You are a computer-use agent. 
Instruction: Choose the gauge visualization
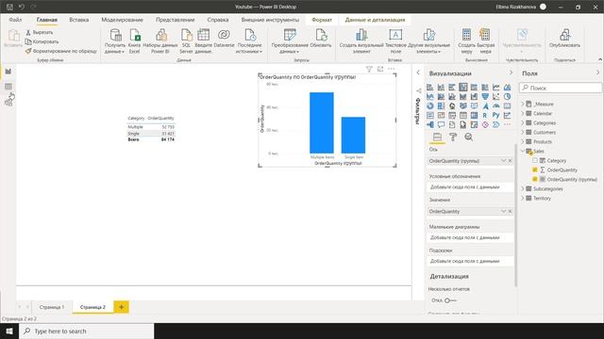(x=496, y=105)
